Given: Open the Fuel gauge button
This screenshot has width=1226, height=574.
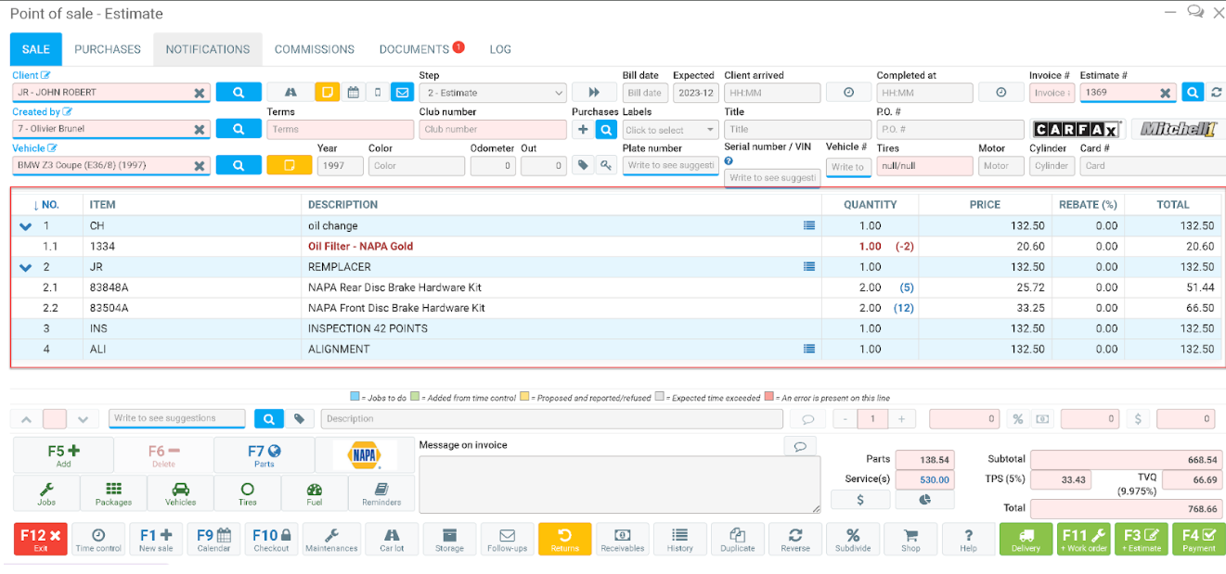Looking at the screenshot, I should (314, 493).
